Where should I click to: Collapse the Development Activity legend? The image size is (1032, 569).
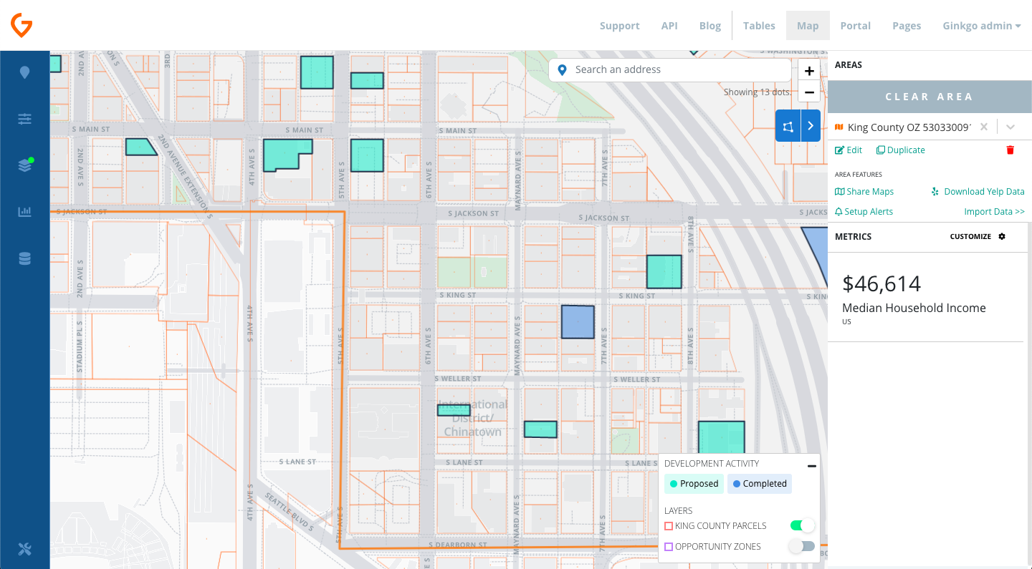point(812,465)
